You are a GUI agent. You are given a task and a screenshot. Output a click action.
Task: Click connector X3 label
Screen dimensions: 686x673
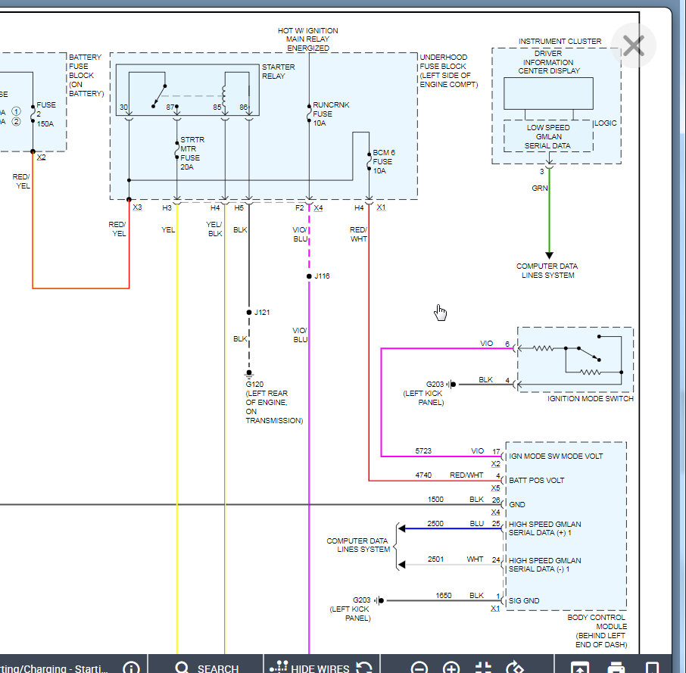(x=137, y=207)
